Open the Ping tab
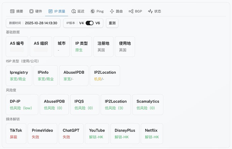 point(97,11)
